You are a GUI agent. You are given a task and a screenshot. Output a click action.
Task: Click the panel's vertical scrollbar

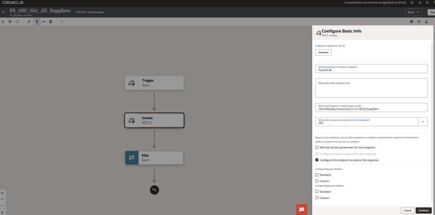432,122
